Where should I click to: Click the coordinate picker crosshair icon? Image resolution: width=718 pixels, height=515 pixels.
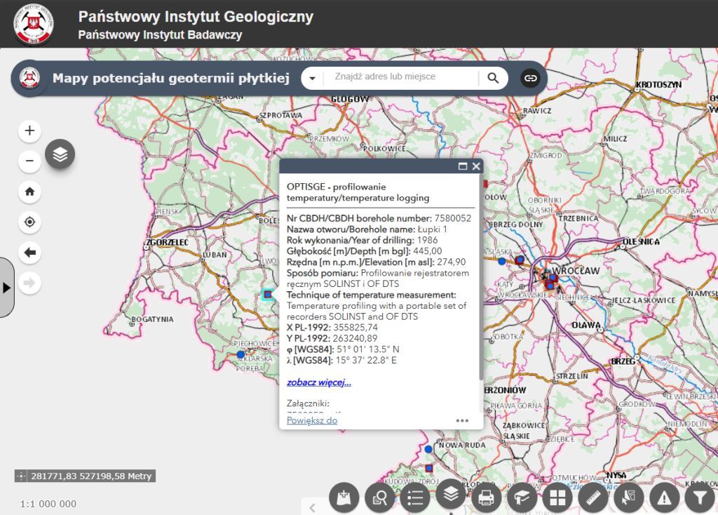point(20,476)
